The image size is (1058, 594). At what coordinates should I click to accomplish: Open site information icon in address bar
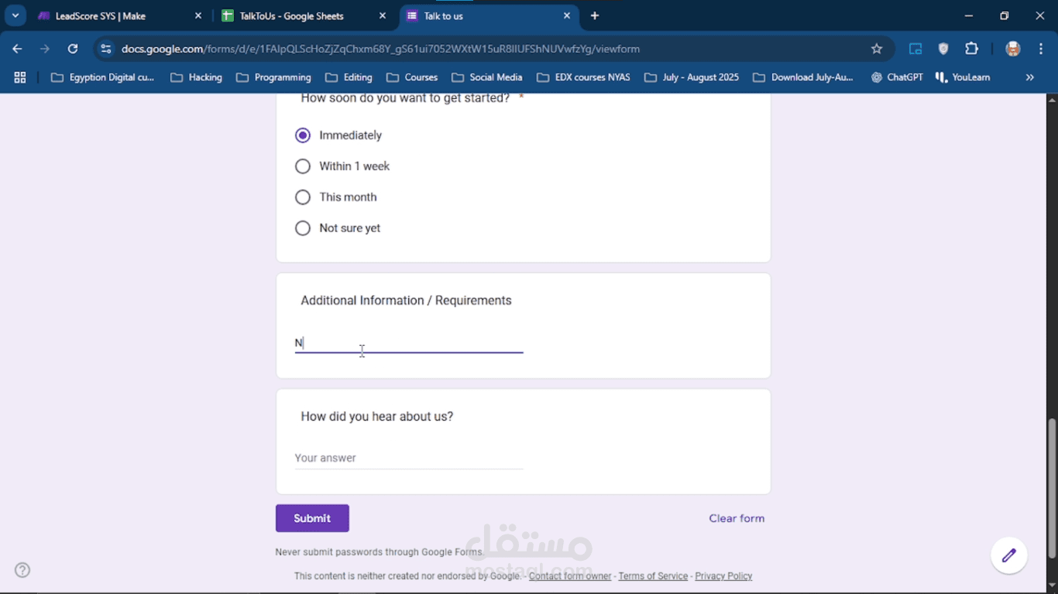click(x=106, y=49)
